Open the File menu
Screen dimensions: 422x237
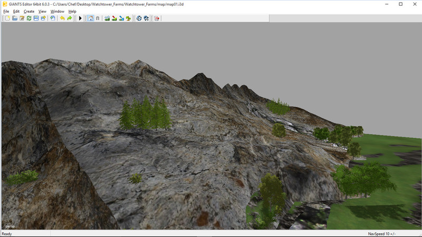click(x=6, y=11)
